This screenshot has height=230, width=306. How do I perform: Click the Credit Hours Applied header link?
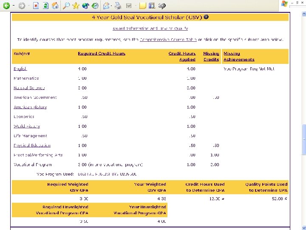(x=182, y=56)
